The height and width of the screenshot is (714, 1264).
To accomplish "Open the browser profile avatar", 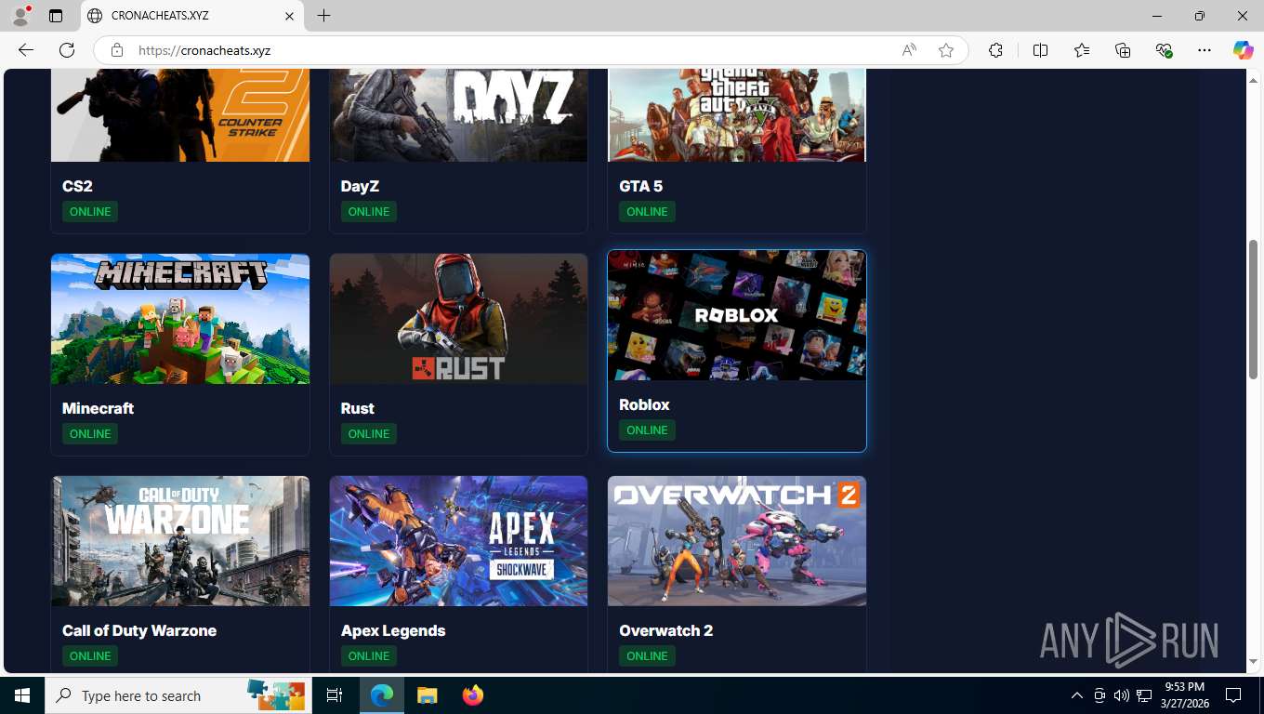I will tap(20, 16).
